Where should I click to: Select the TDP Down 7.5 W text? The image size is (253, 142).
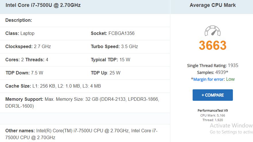pos(24,73)
